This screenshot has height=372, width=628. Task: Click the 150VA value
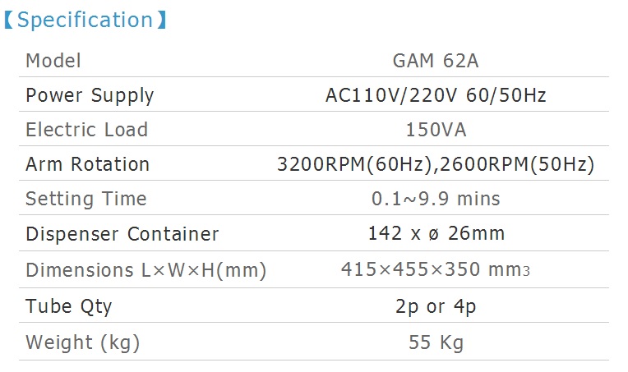point(436,130)
